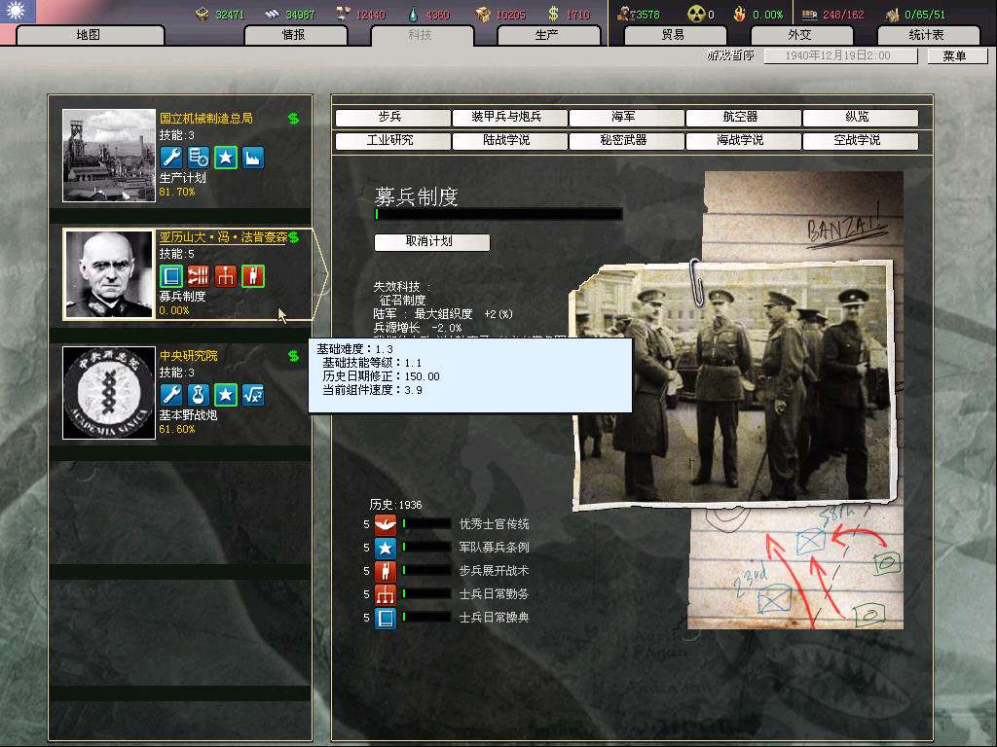The height and width of the screenshot is (747, 997).
Task: Click the 士兵日常勤务 component icon
Action: click(386, 595)
